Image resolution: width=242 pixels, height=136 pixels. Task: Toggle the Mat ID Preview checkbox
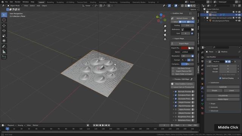point(175,106)
